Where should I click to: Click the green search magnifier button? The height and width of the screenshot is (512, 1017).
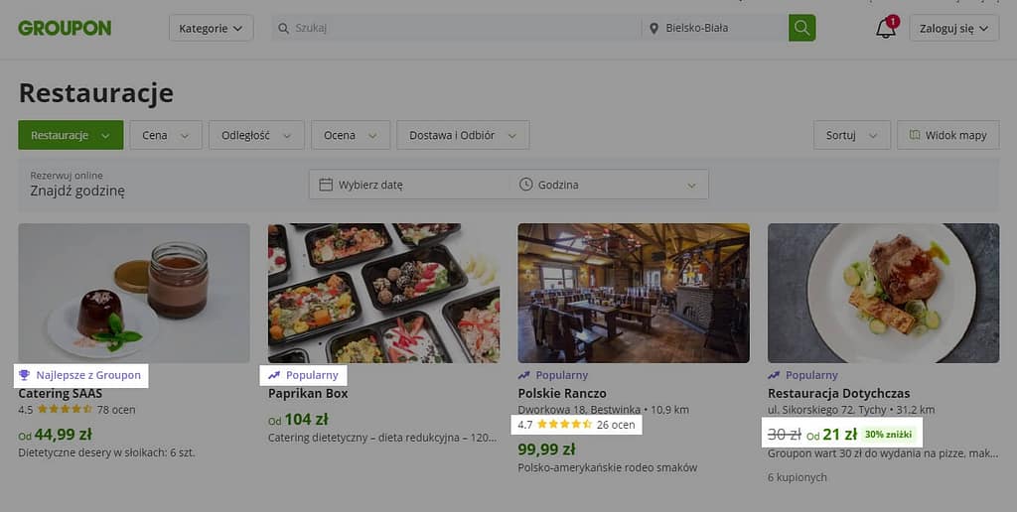click(801, 28)
